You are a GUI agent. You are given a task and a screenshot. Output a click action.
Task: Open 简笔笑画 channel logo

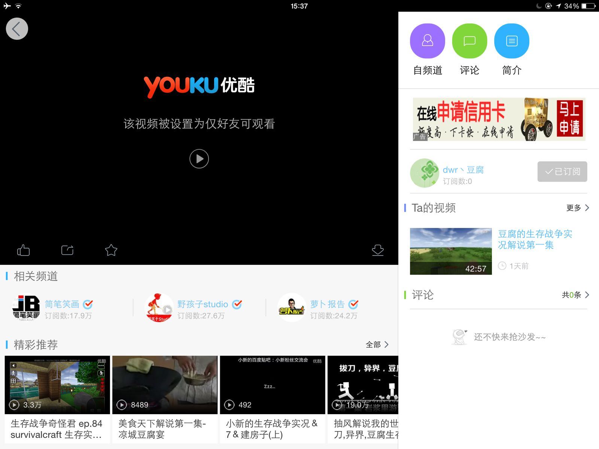pos(26,308)
